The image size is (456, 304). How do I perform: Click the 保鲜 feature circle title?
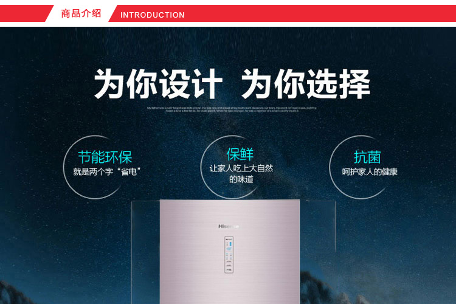click(x=240, y=154)
